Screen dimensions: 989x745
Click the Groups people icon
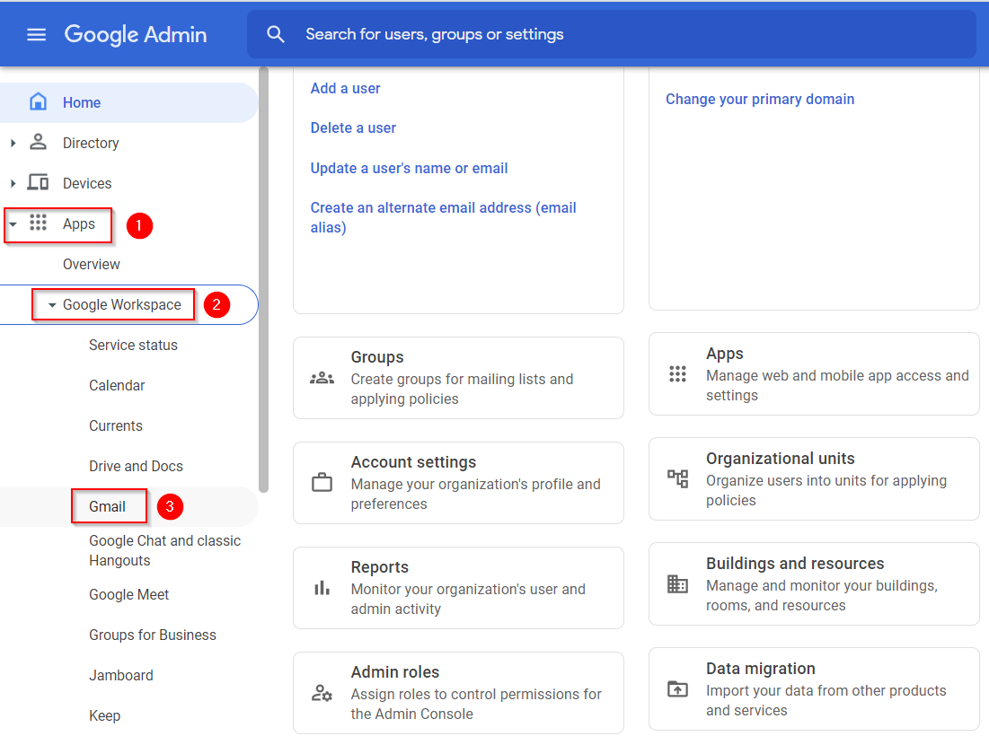coord(322,378)
